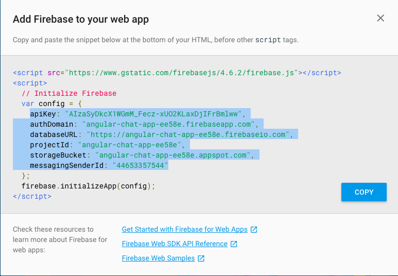Click the closing </script> tag
Image resolution: width=398 pixels, height=276 pixels.
(32, 197)
